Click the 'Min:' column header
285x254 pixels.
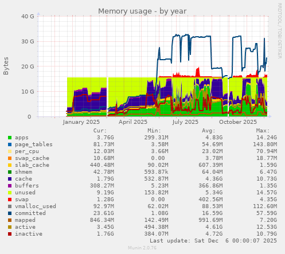(154, 131)
